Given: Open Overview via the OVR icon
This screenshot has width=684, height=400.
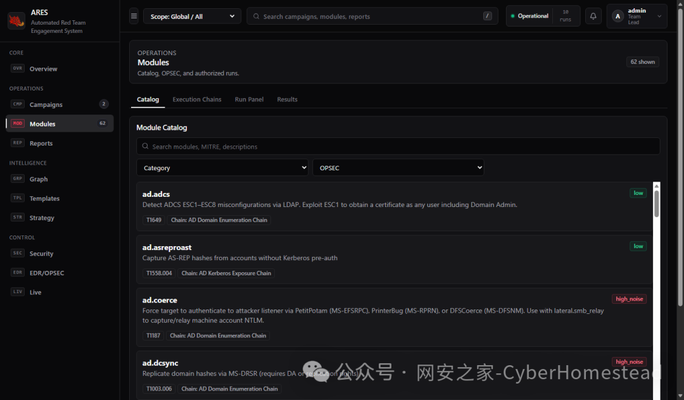Looking at the screenshot, I should point(18,68).
